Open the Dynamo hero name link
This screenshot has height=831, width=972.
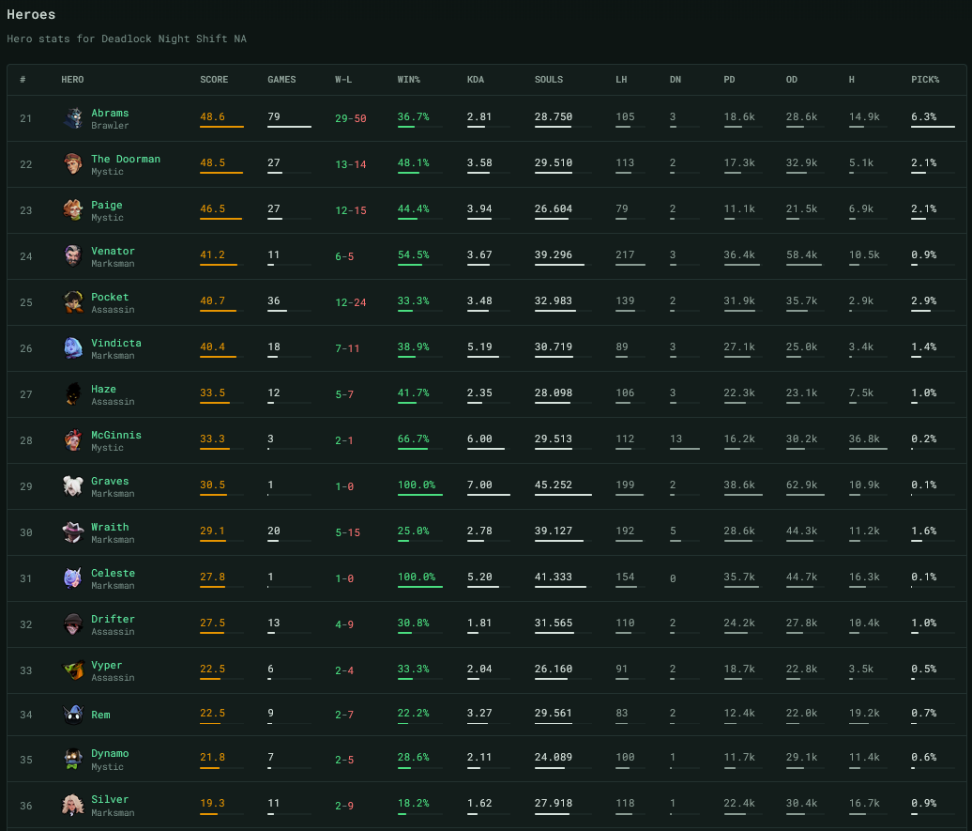[110, 753]
